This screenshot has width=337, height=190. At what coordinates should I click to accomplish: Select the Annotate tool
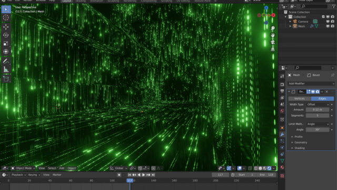pos(6,61)
